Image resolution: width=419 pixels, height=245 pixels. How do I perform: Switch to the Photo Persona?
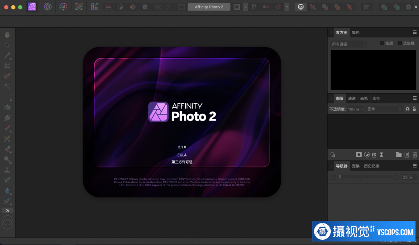click(x=32, y=7)
